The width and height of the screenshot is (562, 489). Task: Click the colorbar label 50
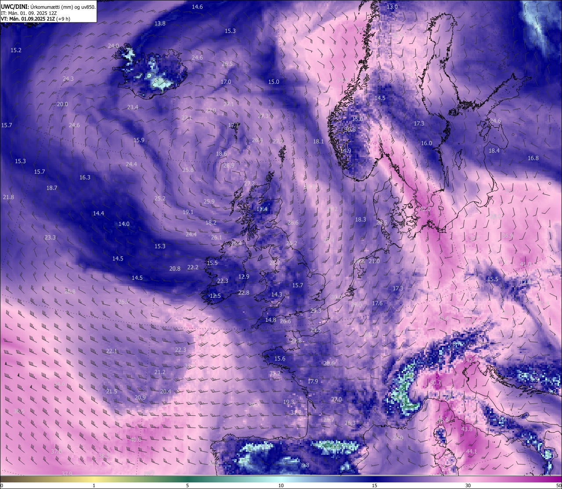[x=558, y=485]
